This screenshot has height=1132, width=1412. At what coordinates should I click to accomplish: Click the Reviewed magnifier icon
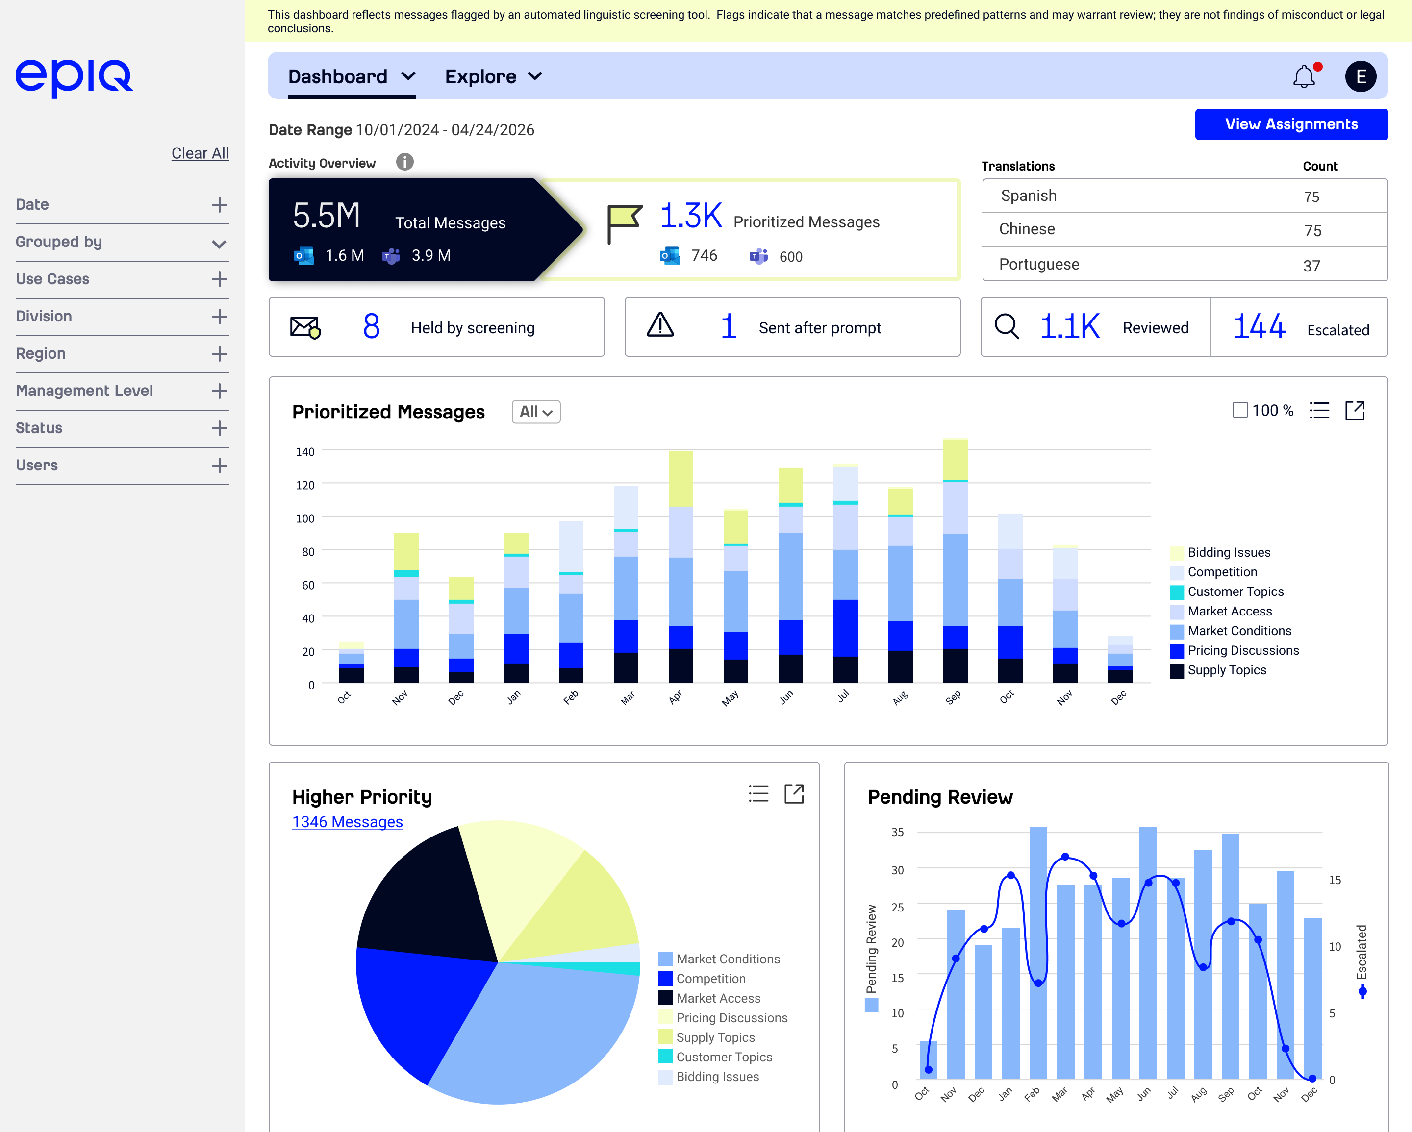1007,326
